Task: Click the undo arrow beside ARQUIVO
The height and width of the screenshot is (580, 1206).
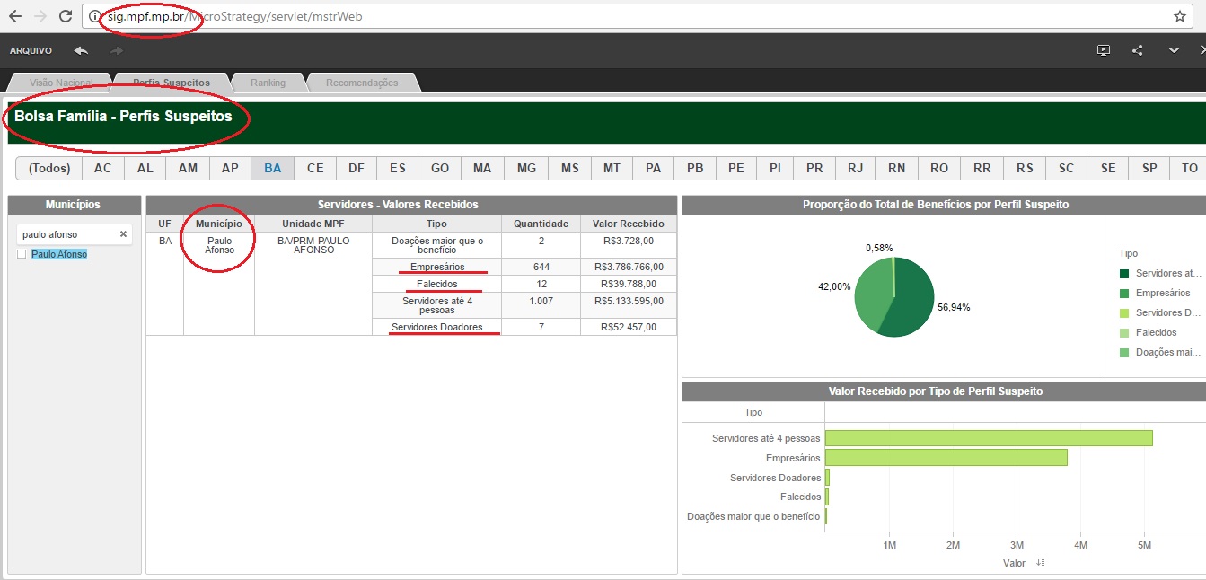Action: click(x=81, y=50)
